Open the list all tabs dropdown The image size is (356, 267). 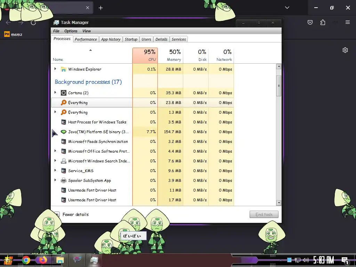pyautogui.click(x=287, y=8)
